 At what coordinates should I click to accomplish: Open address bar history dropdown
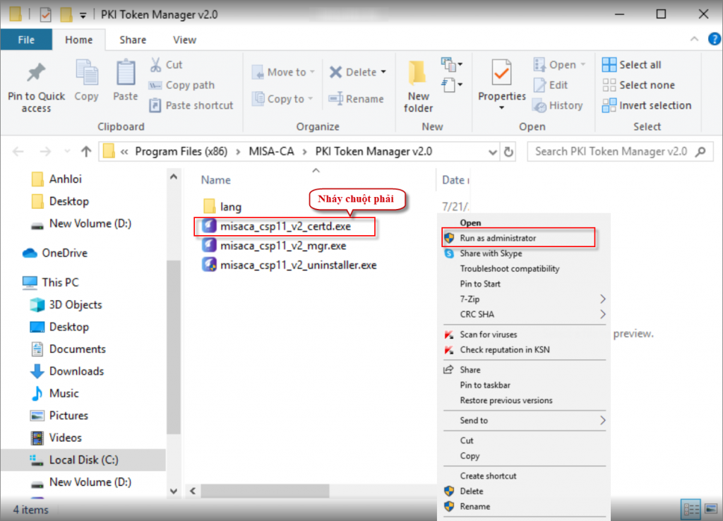[x=492, y=152]
